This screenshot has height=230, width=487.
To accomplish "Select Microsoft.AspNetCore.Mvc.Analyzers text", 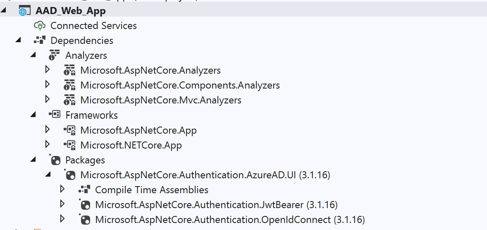I will point(161,100).
